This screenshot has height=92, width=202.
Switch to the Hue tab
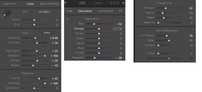click(69, 11)
